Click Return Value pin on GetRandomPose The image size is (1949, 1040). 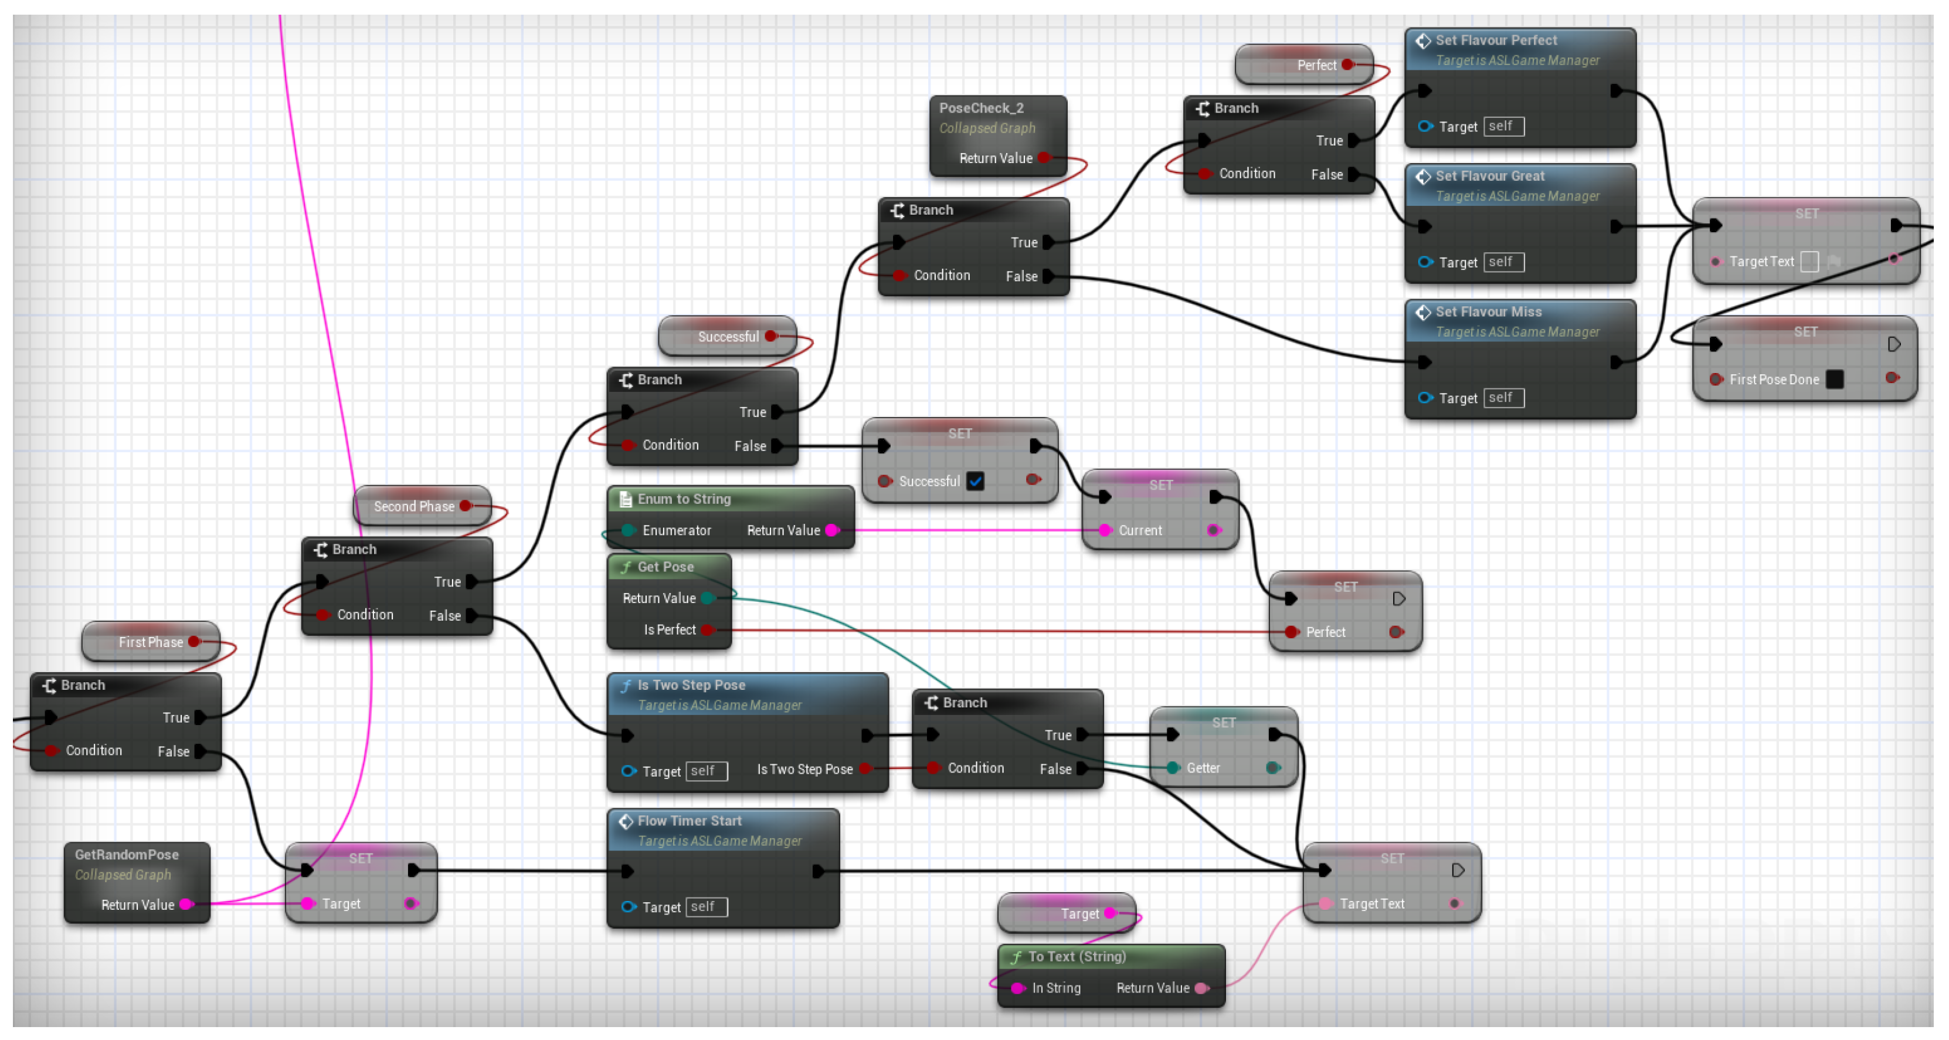[186, 905]
